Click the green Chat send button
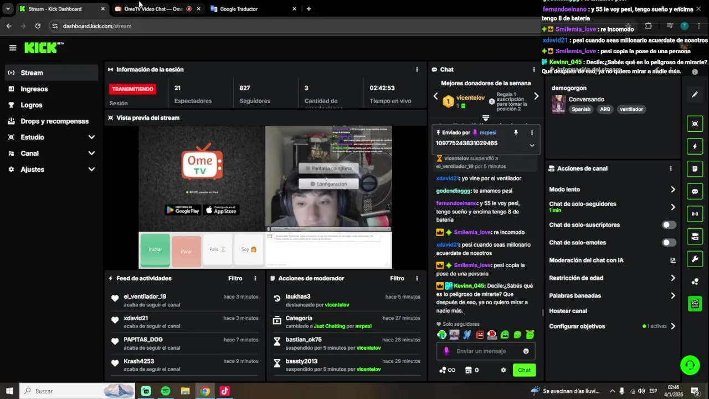This screenshot has width=709, height=399. (x=524, y=370)
